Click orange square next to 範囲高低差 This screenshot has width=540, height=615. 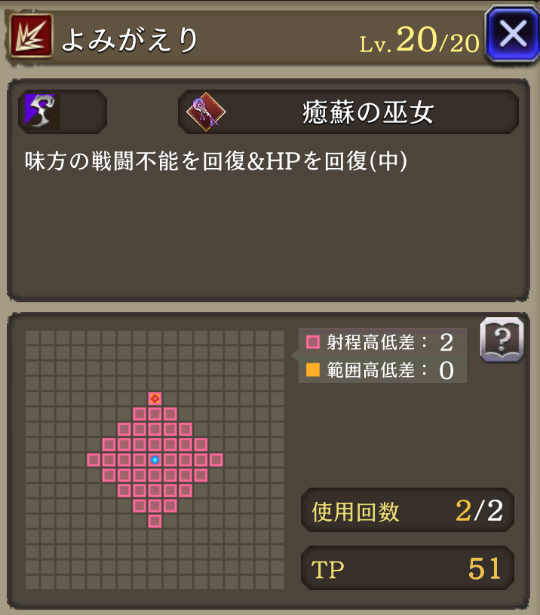tap(313, 369)
